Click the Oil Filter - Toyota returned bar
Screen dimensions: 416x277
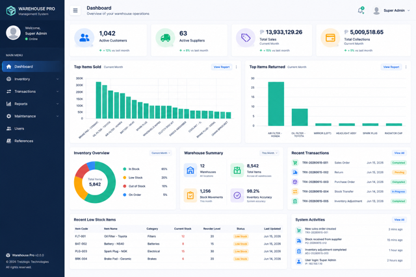[300, 117]
